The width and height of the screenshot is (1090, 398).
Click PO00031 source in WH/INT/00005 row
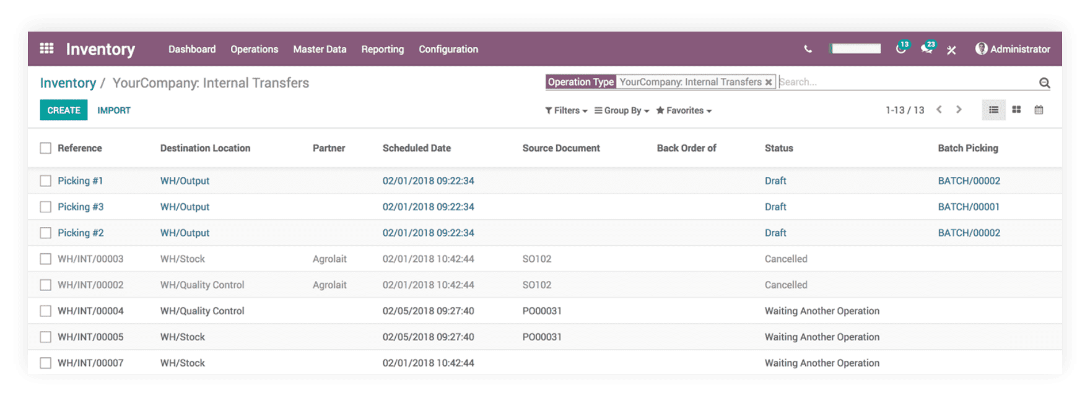tap(542, 337)
